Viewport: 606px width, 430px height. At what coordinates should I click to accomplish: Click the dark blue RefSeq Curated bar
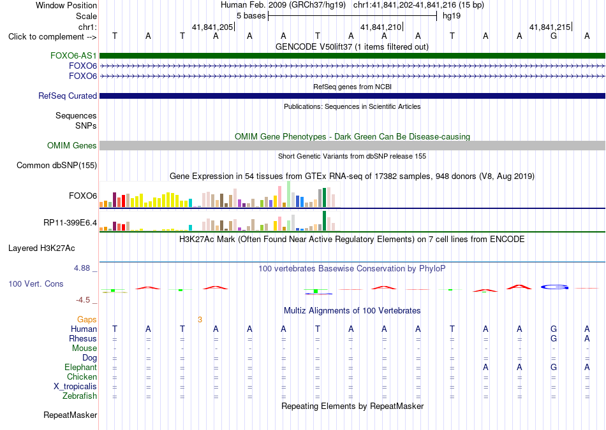[x=352, y=96]
